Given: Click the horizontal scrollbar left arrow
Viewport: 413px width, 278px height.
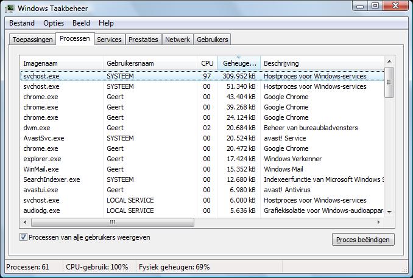Looking at the screenshot, I should click(25, 222).
